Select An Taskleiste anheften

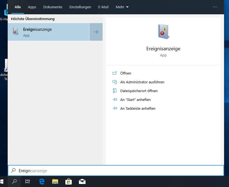(x=138, y=109)
